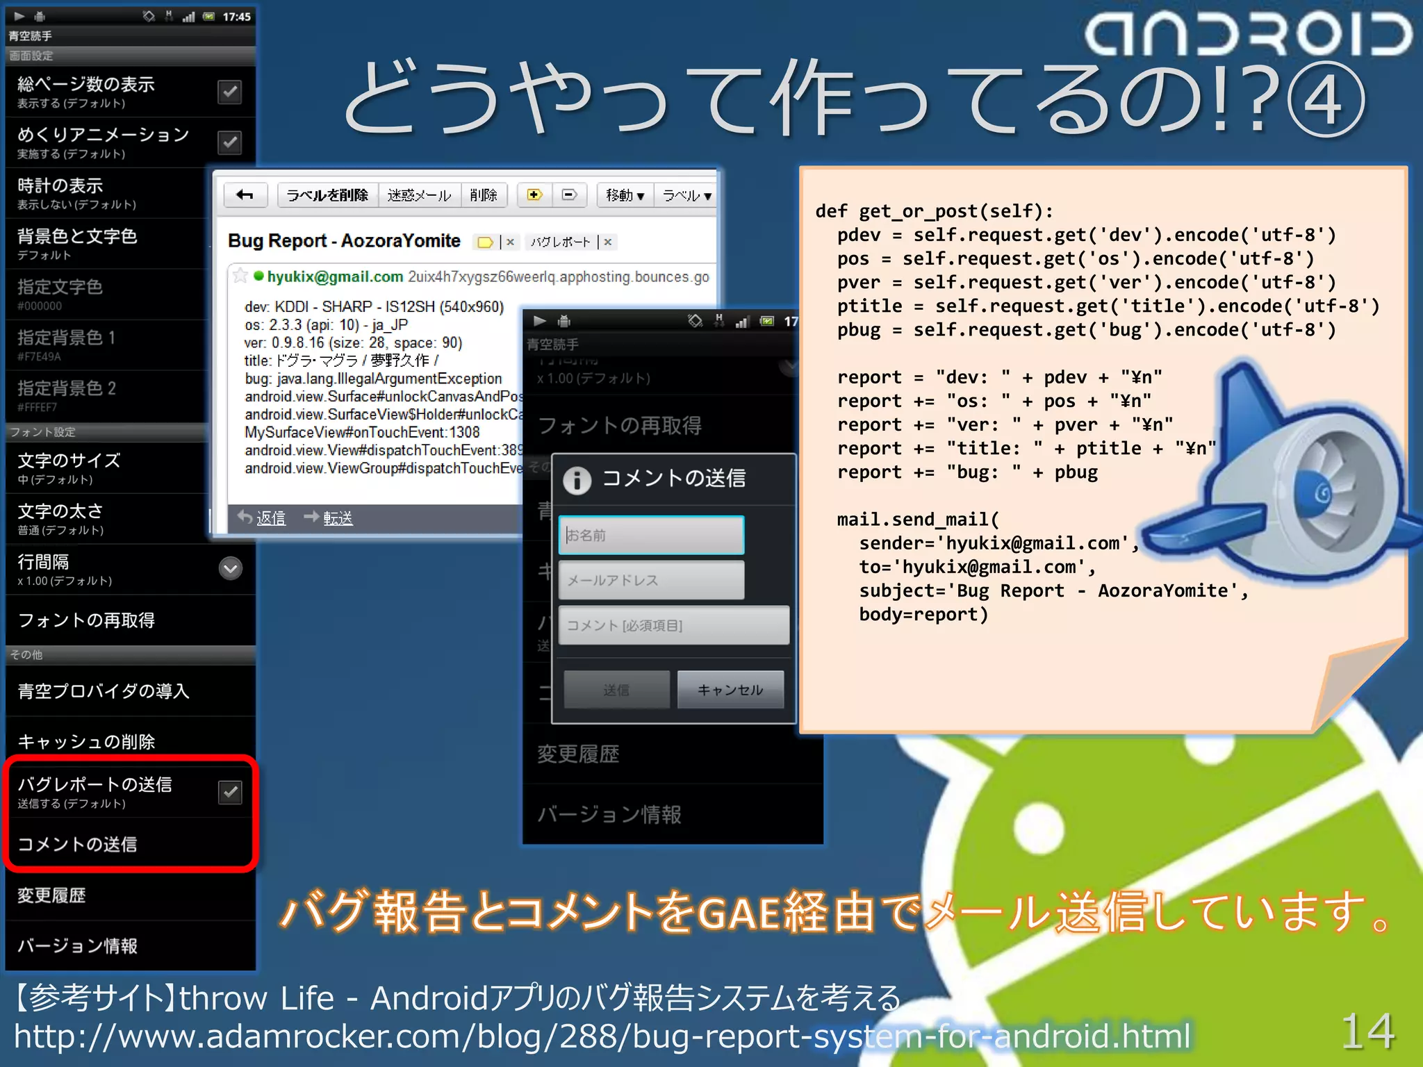The image size is (1423, 1067).
Task: Click the お名前 input field
Action: (x=651, y=535)
